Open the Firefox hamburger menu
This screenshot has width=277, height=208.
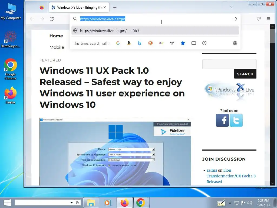[268, 19]
